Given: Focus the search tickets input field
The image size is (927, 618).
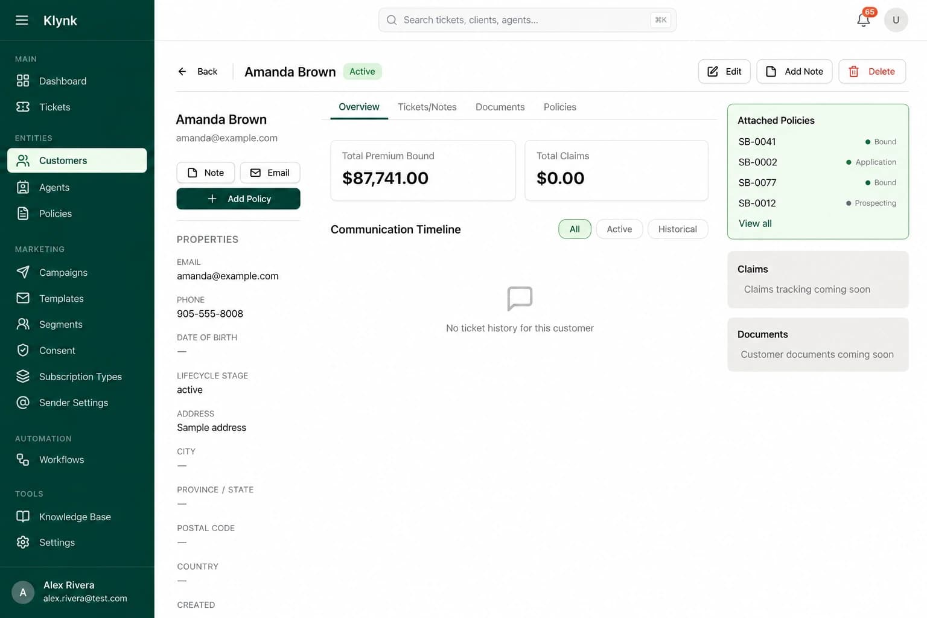Looking at the screenshot, I should click(x=527, y=20).
